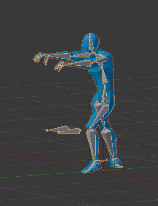This screenshot has width=158, height=206.
Task: Click the orange origin dot on the pelvis
Action: tap(104, 99)
